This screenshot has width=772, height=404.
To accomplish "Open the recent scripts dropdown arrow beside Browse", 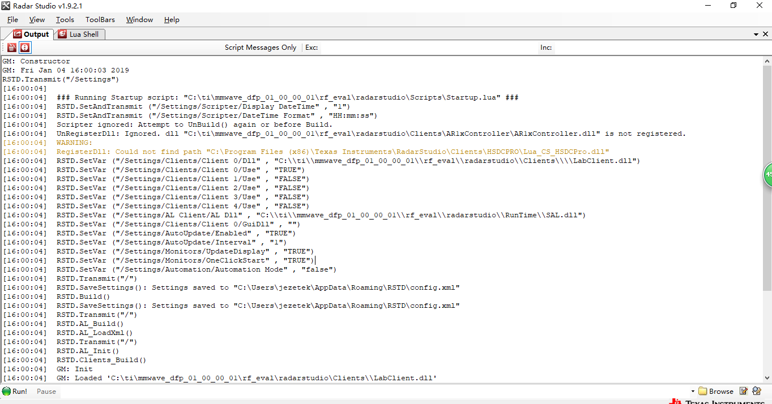I will click(693, 391).
